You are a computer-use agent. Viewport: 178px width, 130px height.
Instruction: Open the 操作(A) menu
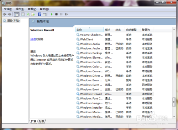click(20, 9)
